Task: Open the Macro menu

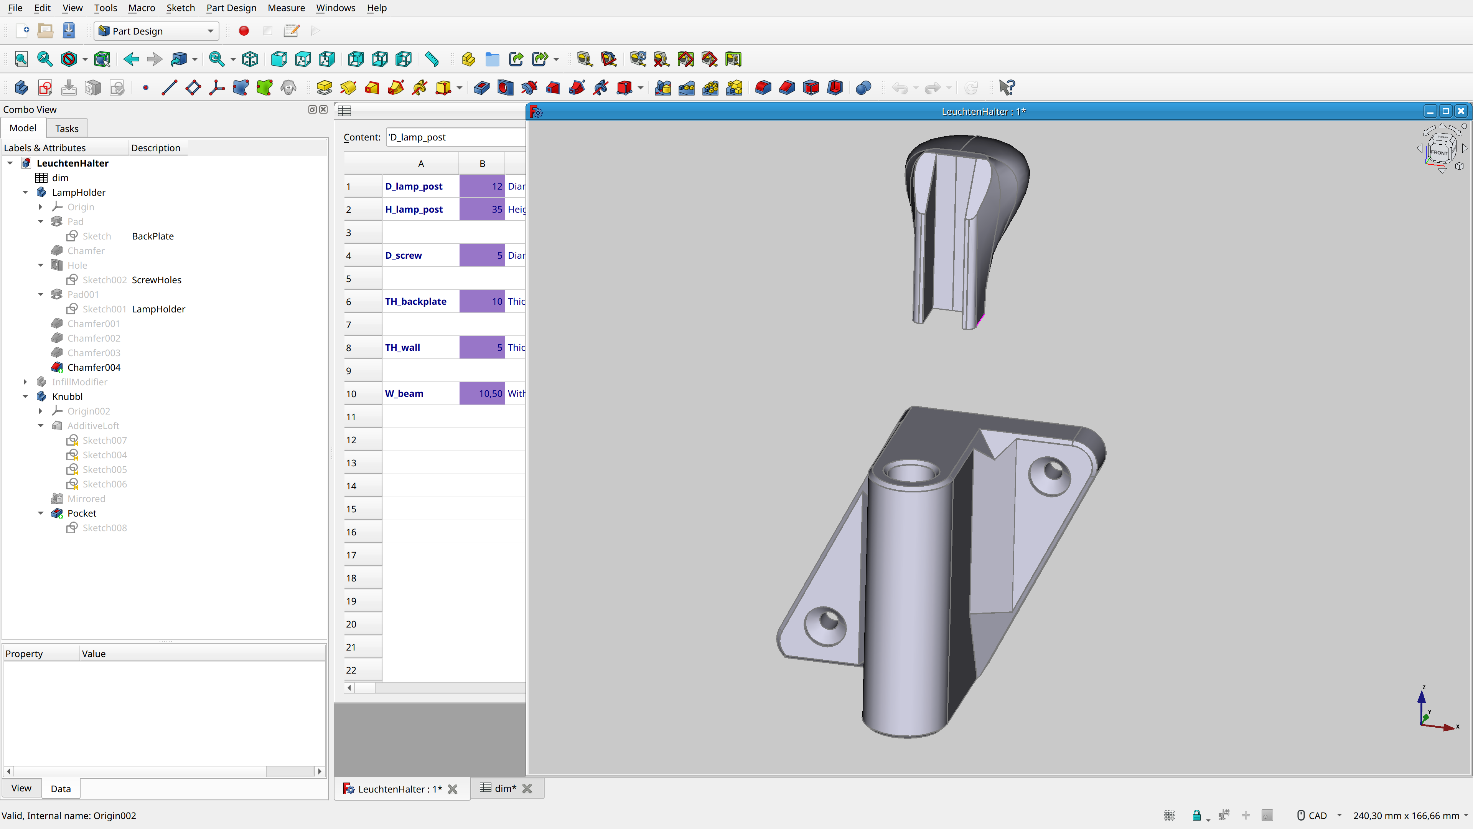Action: (x=141, y=8)
